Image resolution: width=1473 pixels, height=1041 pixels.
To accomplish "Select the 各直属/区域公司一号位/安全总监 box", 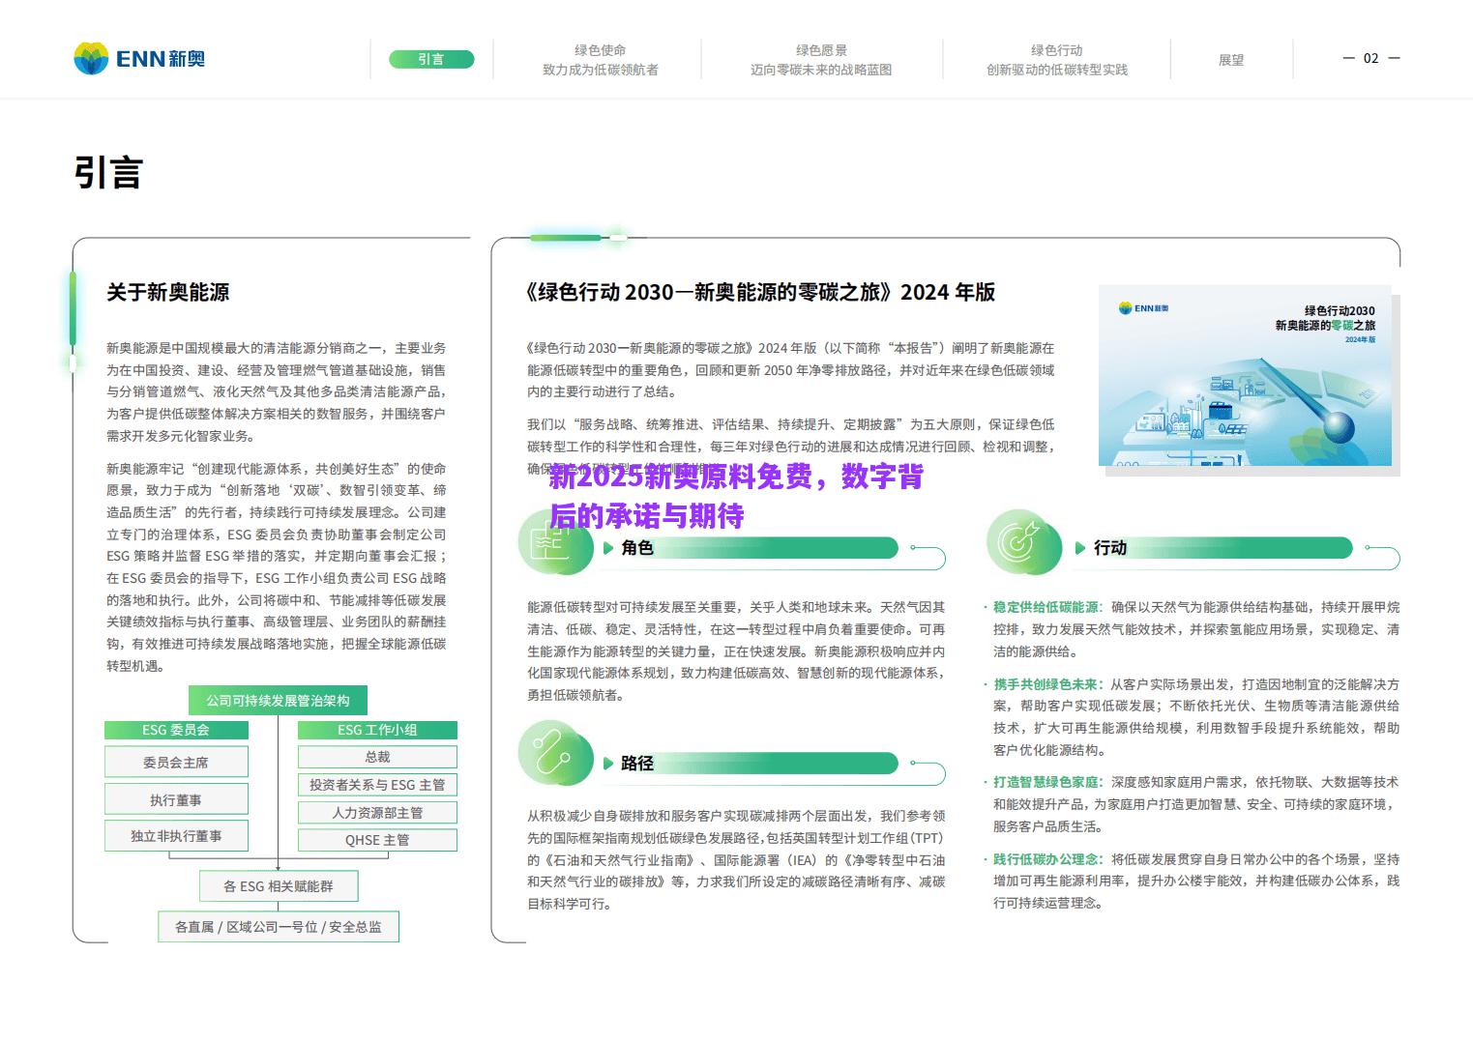I will (x=279, y=927).
